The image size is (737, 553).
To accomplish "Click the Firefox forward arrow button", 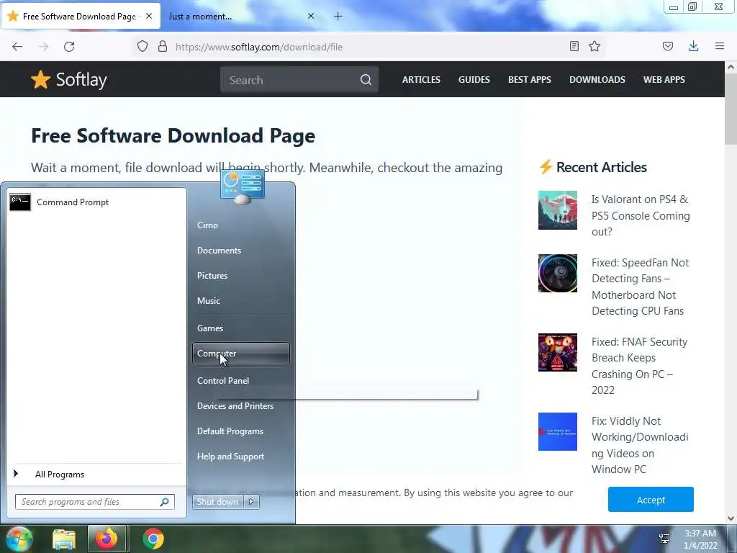I will click(x=43, y=47).
